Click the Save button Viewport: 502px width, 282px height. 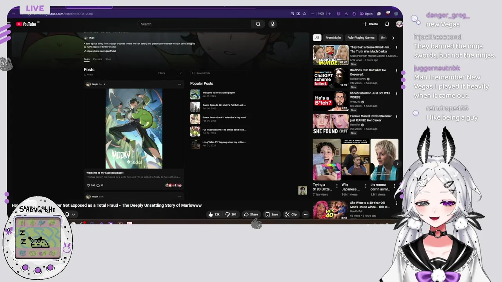[x=271, y=214]
